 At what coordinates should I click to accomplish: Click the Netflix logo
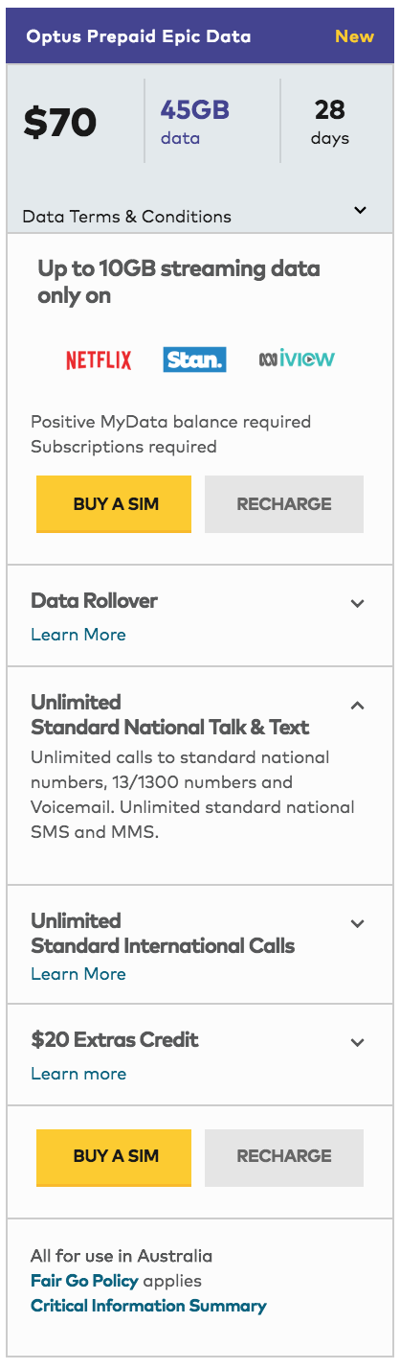coord(99,360)
